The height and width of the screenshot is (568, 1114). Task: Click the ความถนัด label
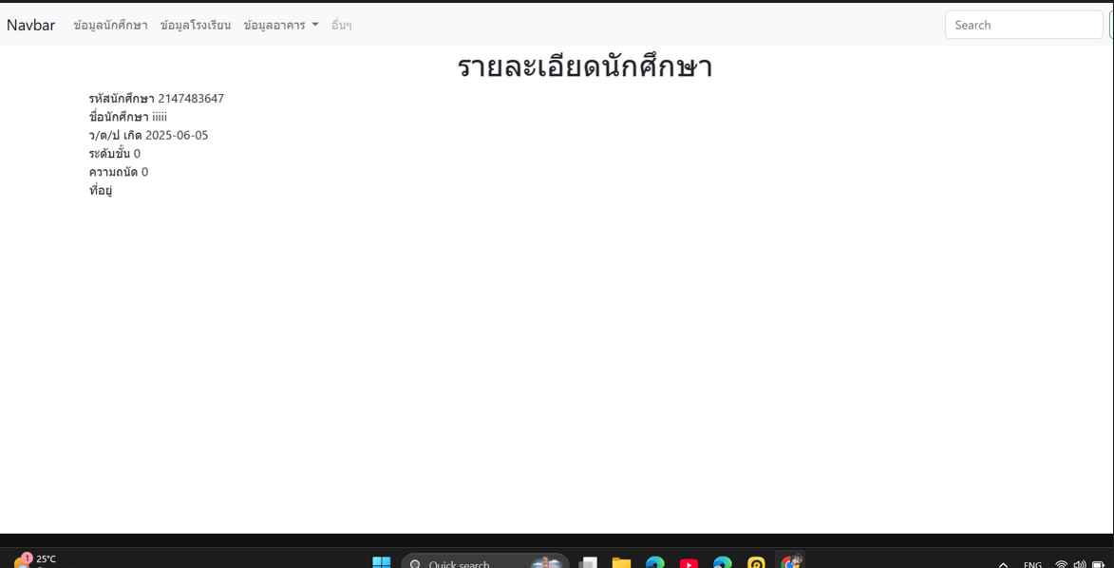tap(113, 172)
